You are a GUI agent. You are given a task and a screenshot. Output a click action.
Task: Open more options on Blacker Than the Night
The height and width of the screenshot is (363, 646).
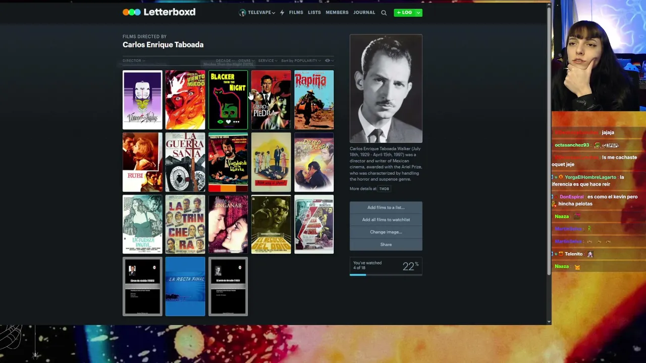click(x=236, y=122)
